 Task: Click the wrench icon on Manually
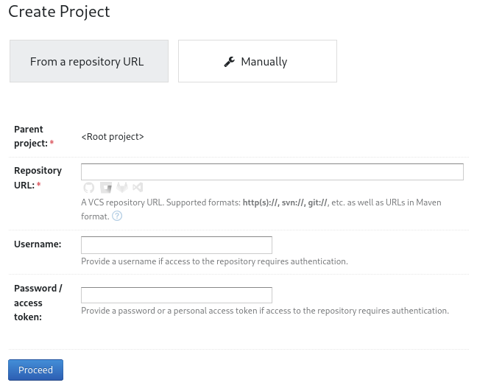[x=230, y=62]
